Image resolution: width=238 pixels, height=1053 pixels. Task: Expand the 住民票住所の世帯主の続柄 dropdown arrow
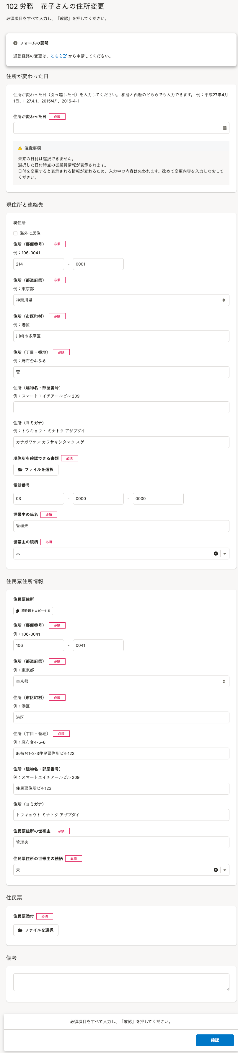click(x=224, y=870)
